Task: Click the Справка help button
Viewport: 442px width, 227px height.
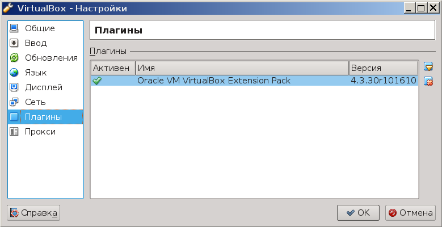Action: coord(33,213)
